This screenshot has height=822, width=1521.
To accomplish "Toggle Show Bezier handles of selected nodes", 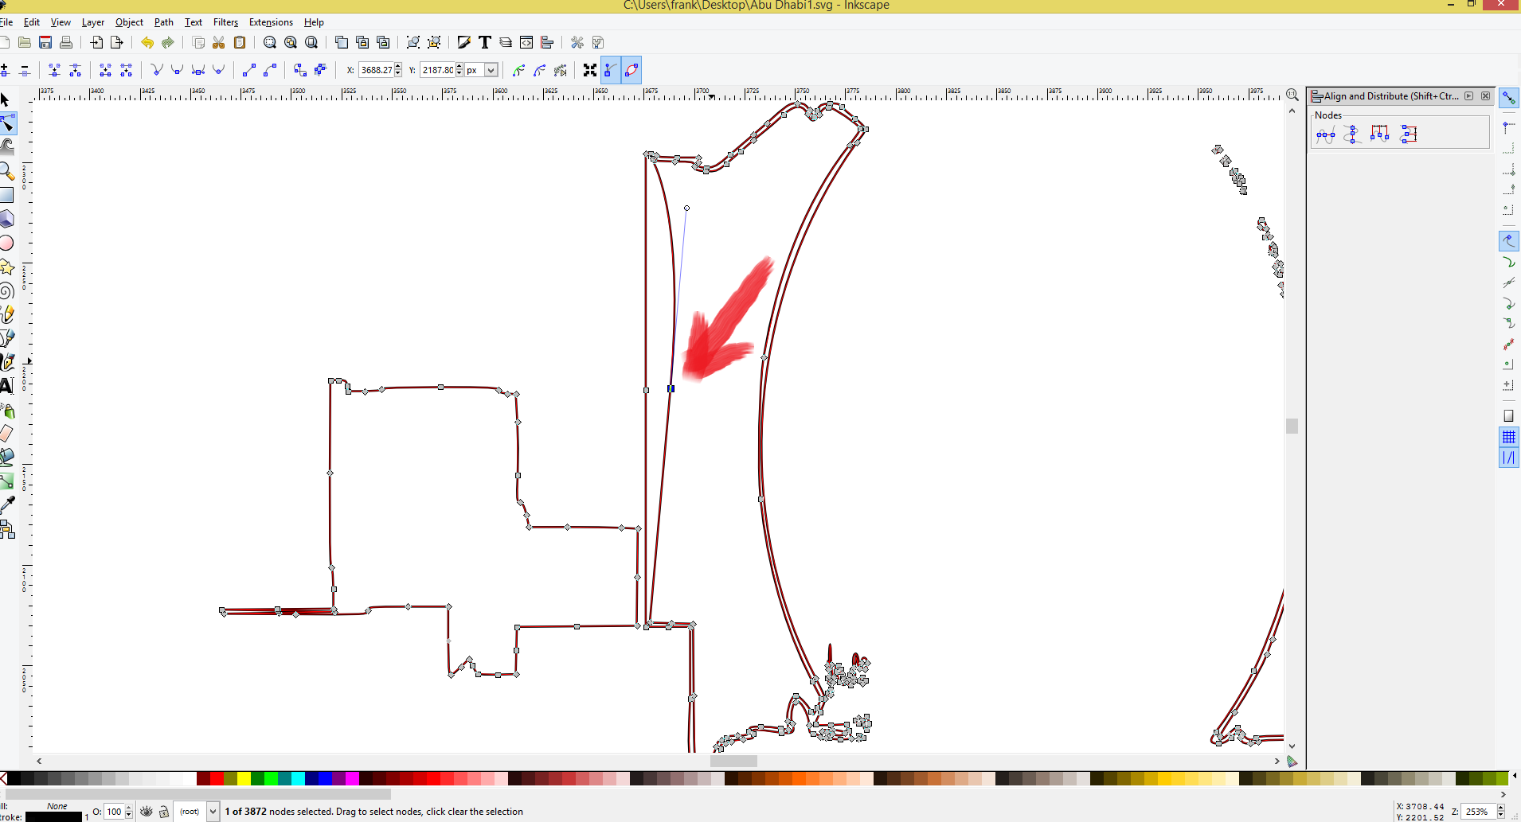I will click(608, 70).
